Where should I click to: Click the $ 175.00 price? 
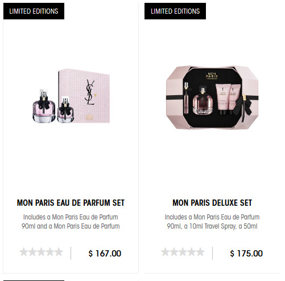click(246, 254)
